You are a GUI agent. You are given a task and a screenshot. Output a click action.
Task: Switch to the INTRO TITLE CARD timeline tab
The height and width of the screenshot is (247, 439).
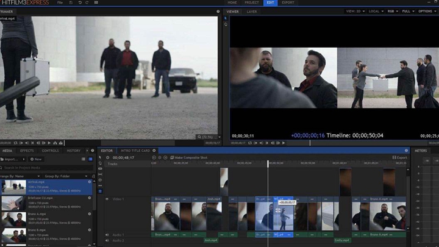[x=135, y=151]
